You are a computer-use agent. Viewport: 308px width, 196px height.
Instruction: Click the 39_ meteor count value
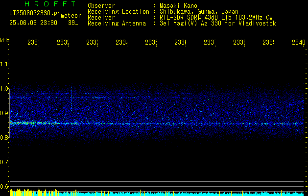point(73,23)
